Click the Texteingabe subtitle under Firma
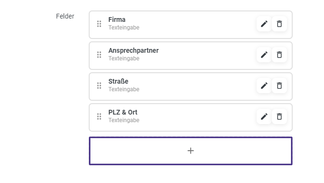324x183 pixels. point(124,27)
